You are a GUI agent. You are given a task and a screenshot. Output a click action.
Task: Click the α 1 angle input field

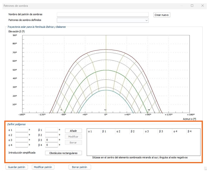pyautogui.click(x=22, y=130)
